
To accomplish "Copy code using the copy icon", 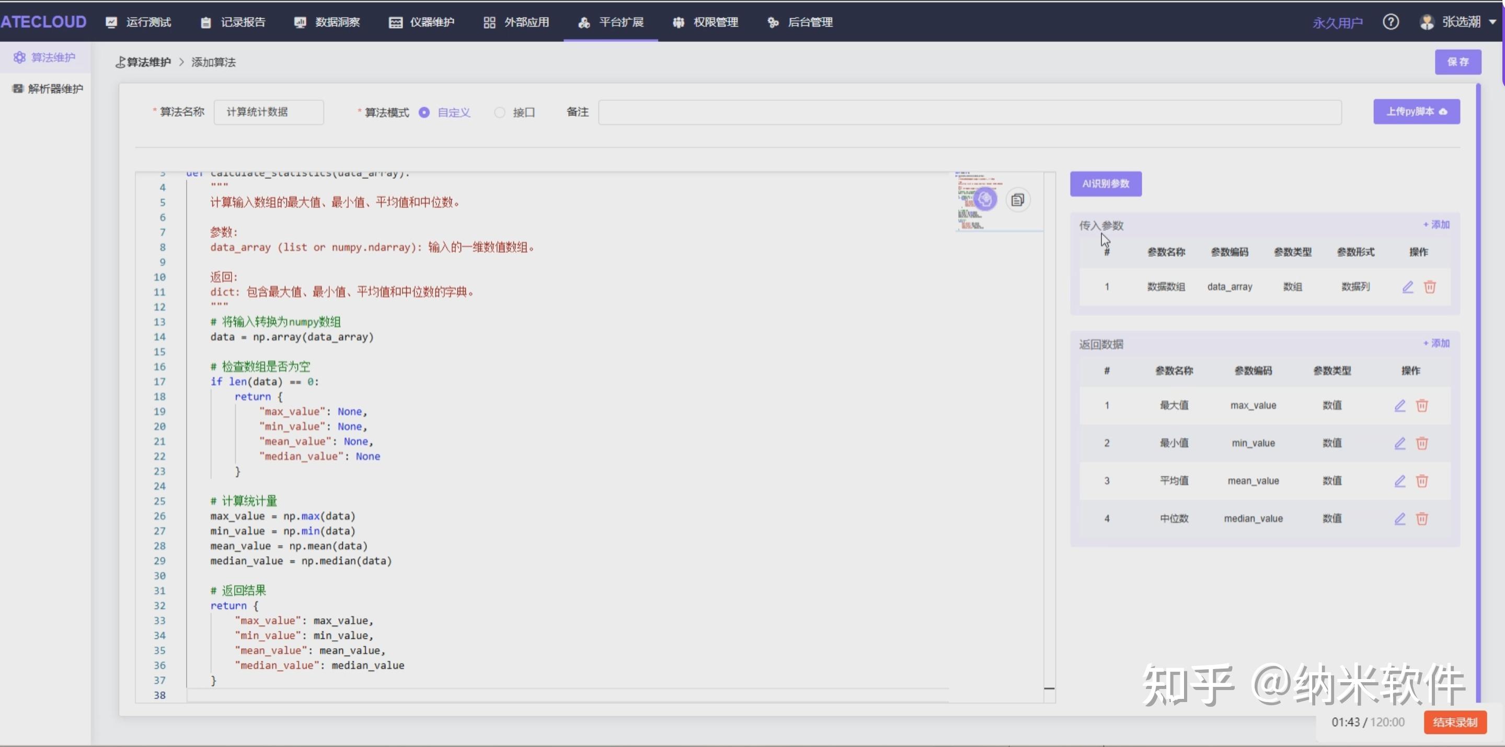I will coord(1018,199).
